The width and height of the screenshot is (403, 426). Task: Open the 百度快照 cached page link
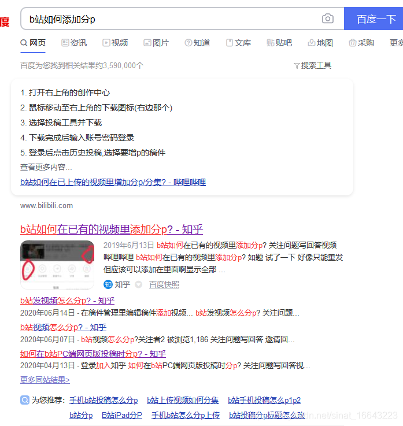[164, 284]
